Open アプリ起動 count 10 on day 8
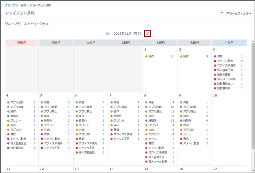Image resolution: width=255 pixels, height=173 pixels. click(x=172, y=107)
